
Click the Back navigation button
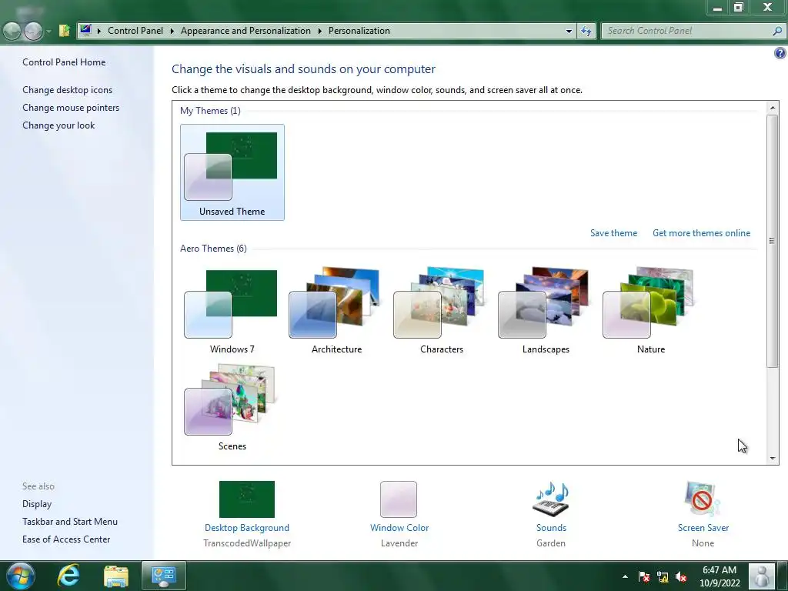pos(12,31)
